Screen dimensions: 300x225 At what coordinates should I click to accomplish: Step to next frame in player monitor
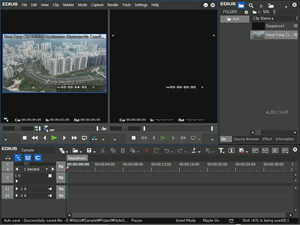click(64, 138)
